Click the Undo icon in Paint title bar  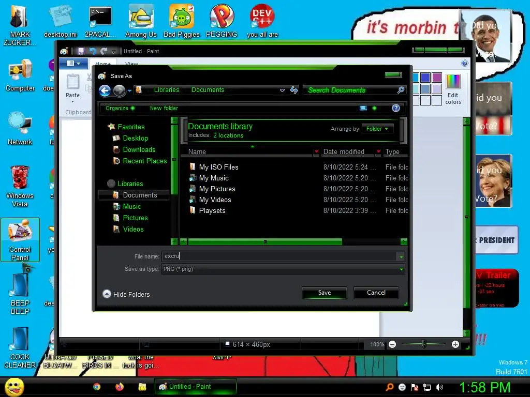tap(92, 51)
